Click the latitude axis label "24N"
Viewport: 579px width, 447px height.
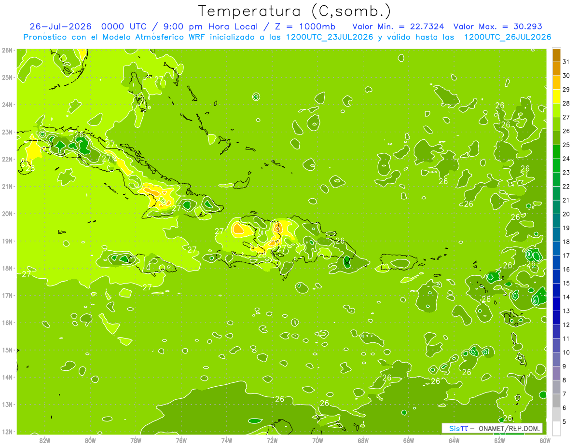pos(7,105)
